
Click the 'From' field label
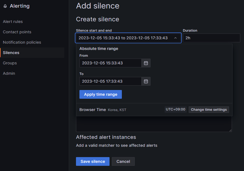[x=83, y=56]
